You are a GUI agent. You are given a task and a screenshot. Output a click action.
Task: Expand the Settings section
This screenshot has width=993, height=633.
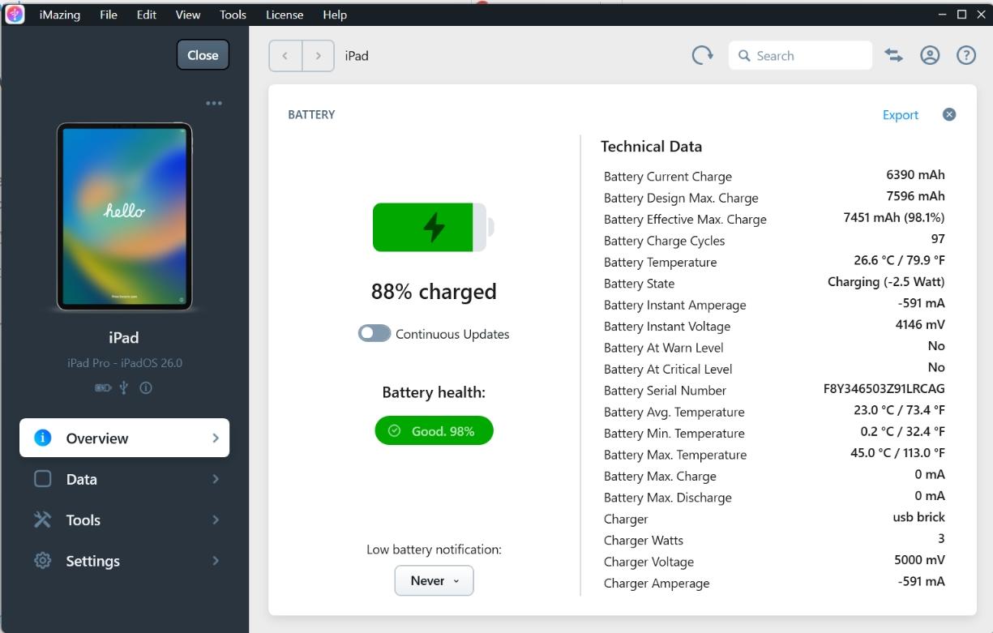(124, 561)
